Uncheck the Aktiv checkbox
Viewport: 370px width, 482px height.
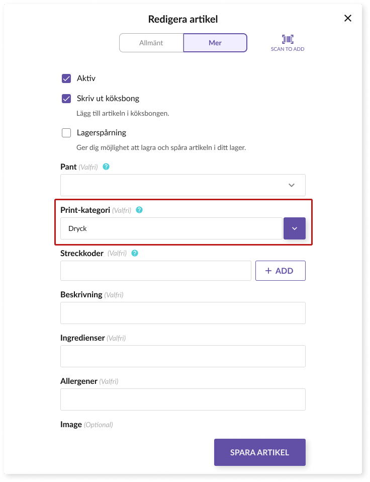(x=66, y=78)
